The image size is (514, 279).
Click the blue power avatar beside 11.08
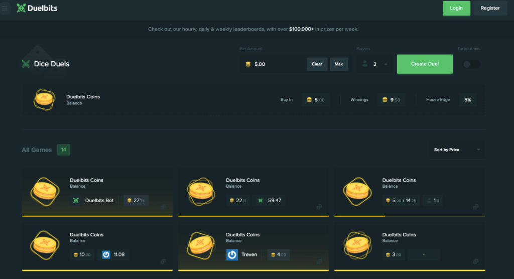[x=106, y=255]
